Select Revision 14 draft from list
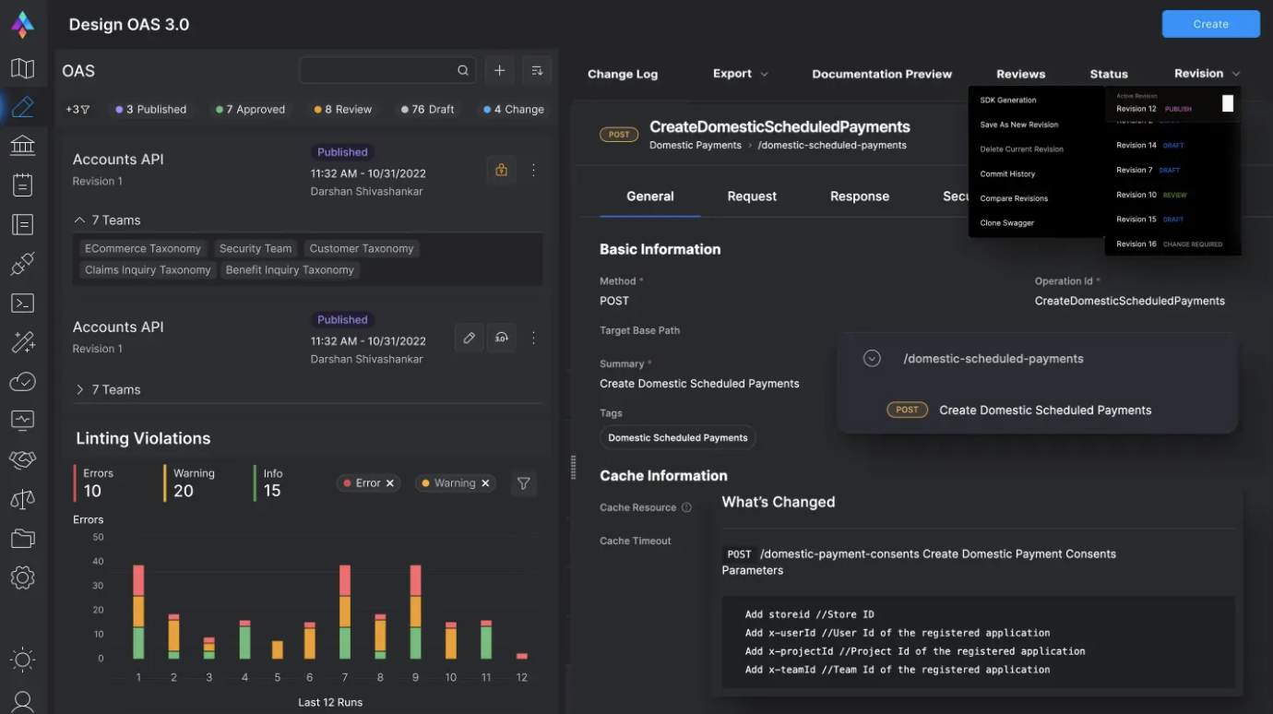 pos(1150,146)
